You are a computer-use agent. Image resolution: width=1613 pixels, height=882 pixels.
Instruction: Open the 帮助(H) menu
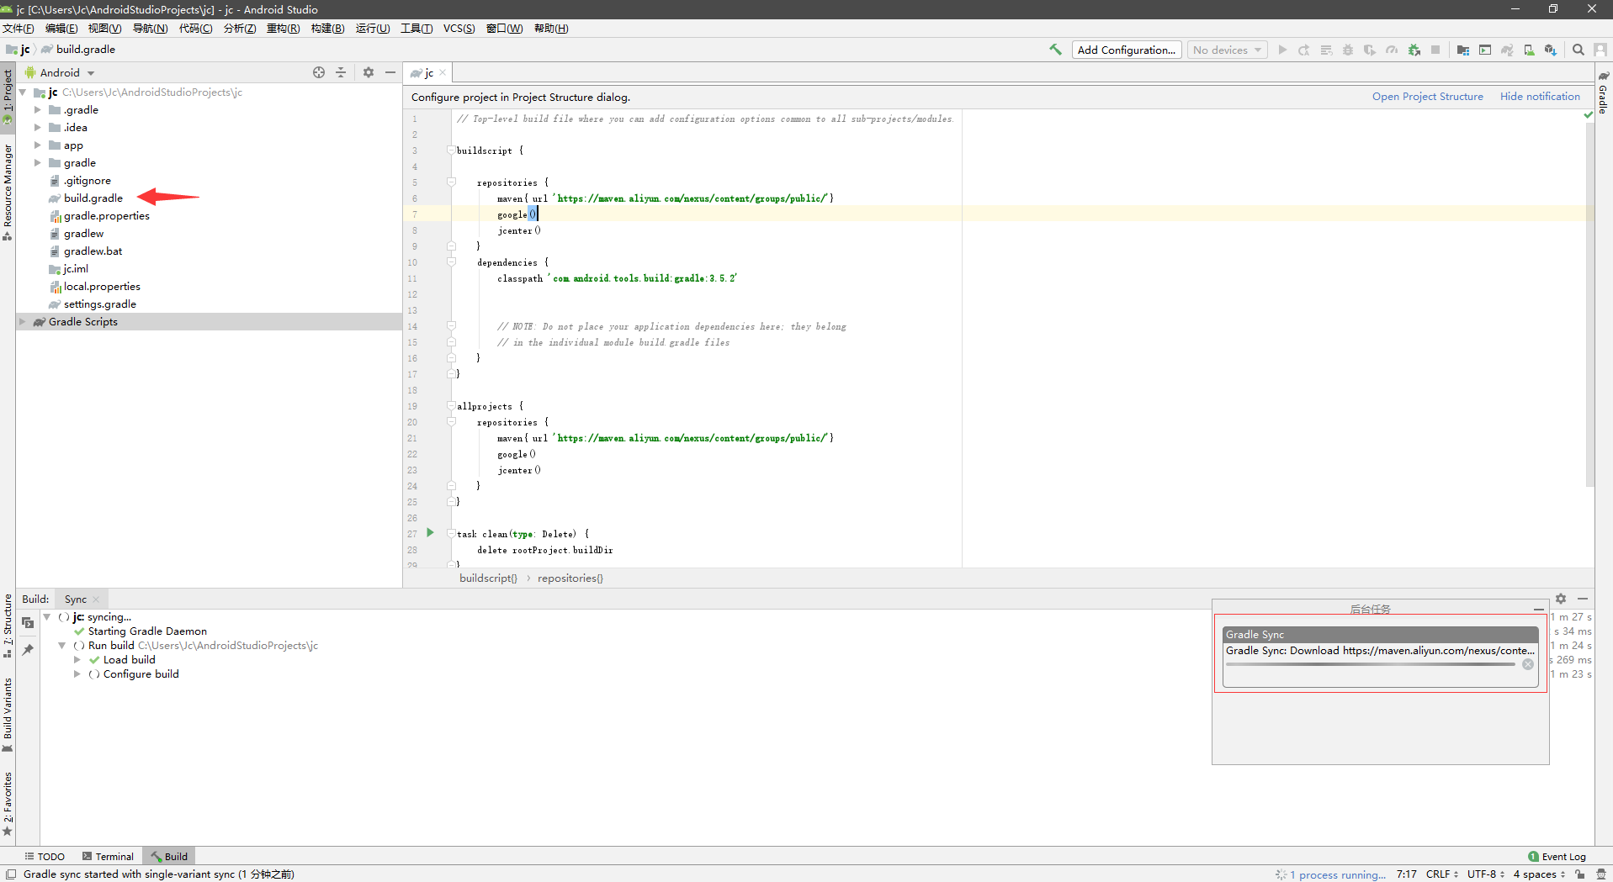[551, 29]
